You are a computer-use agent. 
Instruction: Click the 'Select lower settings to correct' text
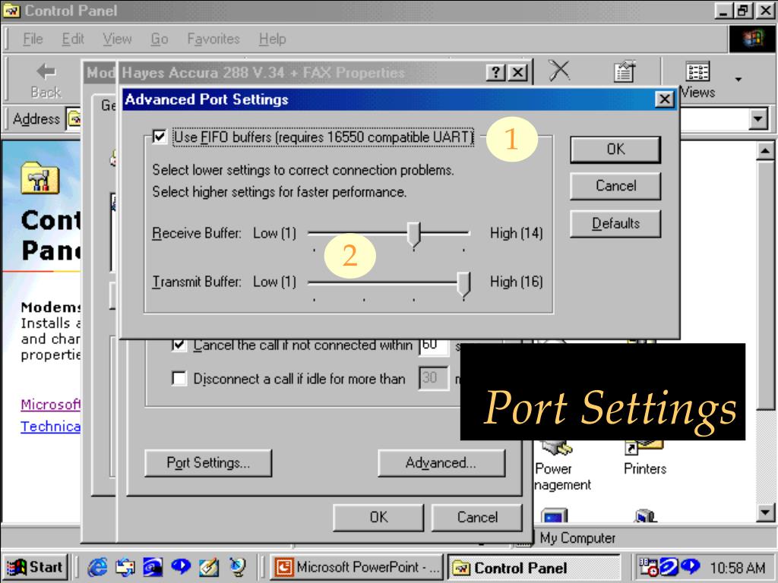pyautogui.click(x=302, y=170)
